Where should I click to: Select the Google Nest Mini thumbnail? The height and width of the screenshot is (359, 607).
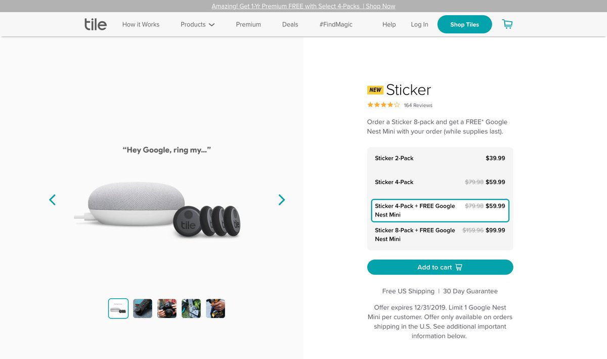118,308
